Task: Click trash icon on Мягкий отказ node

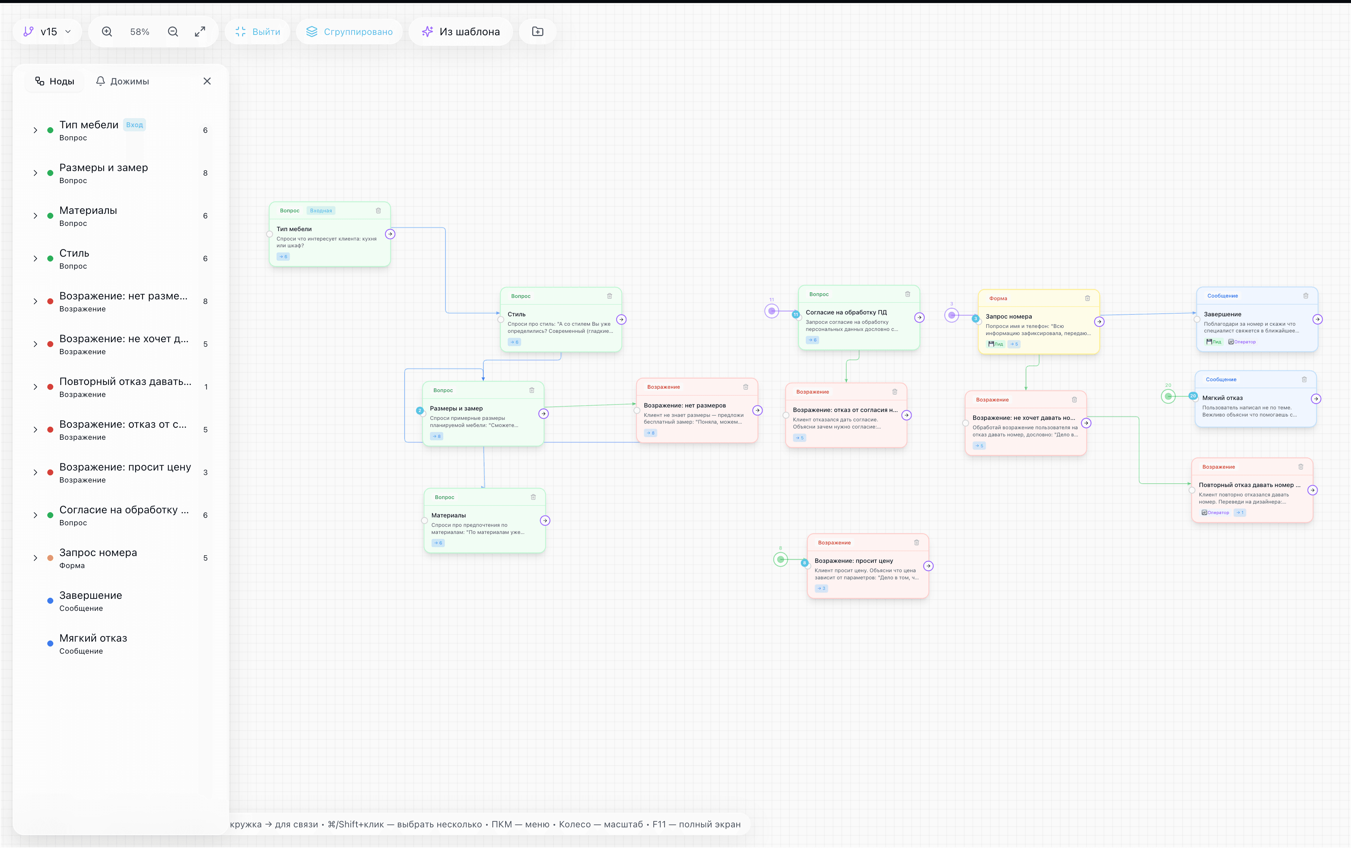Action: [x=1304, y=379]
